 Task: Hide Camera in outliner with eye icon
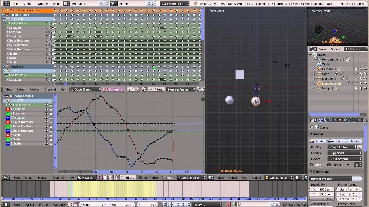[x=356, y=69]
